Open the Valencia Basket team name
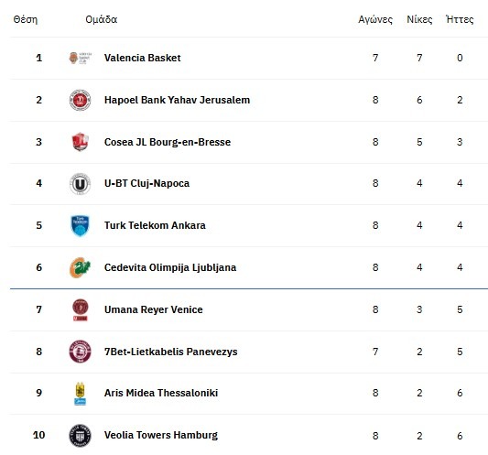The height and width of the screenshot is (455, 488). tap(142, 58)
